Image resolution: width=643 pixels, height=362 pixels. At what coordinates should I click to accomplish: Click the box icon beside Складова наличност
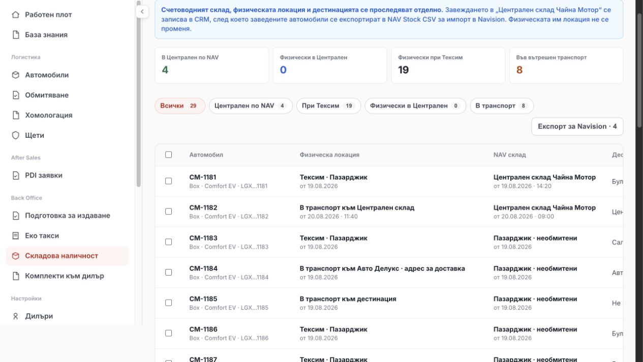click(16, 256)
